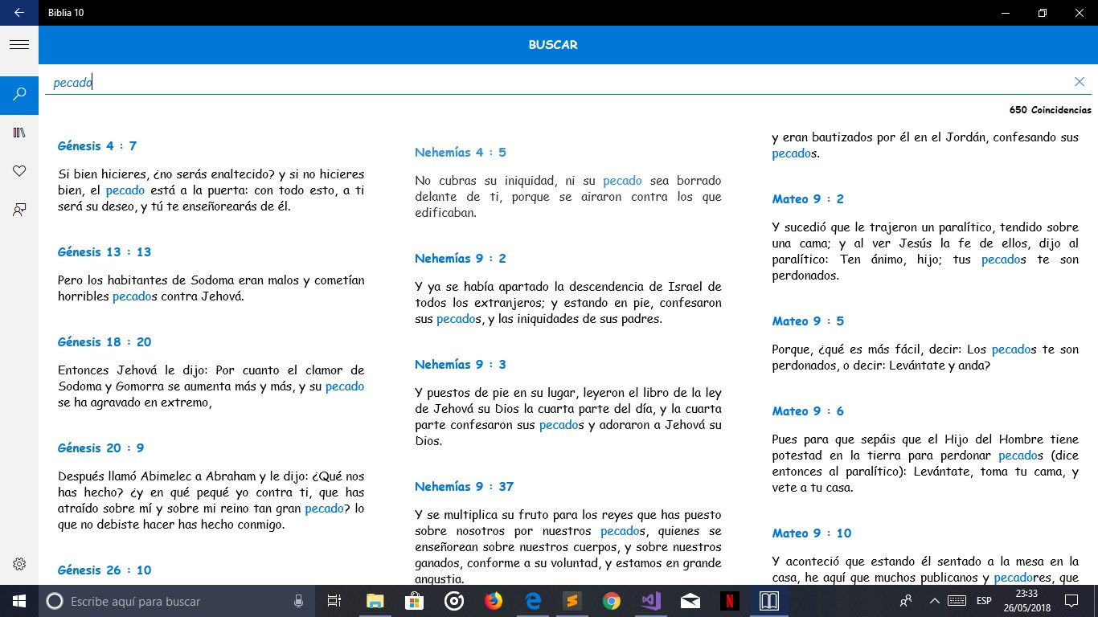
Task: Open verse Nehemías 4 : 5
Action: click(461, 152)
